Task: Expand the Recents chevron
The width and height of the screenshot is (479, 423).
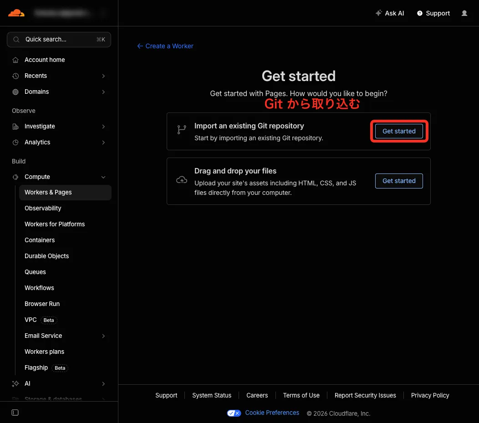Action: 103,76
